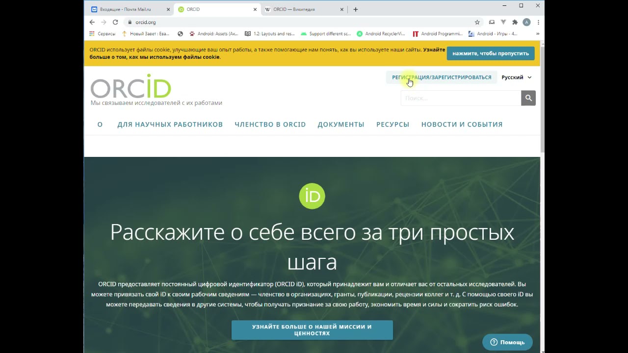The width and height of the screenshot is (628, 353).
Task: Click the magnifier search button
Action: 528,98
